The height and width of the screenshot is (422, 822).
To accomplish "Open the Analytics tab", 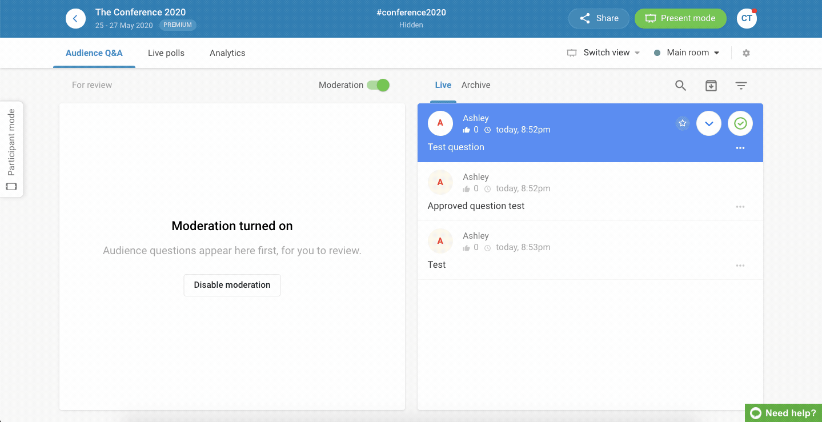I will click(x=227, y=53).
